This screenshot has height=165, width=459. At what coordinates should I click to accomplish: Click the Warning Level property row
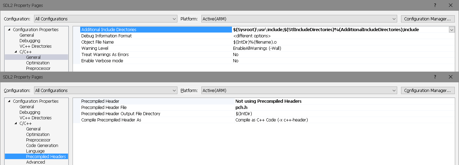[95, 48]
